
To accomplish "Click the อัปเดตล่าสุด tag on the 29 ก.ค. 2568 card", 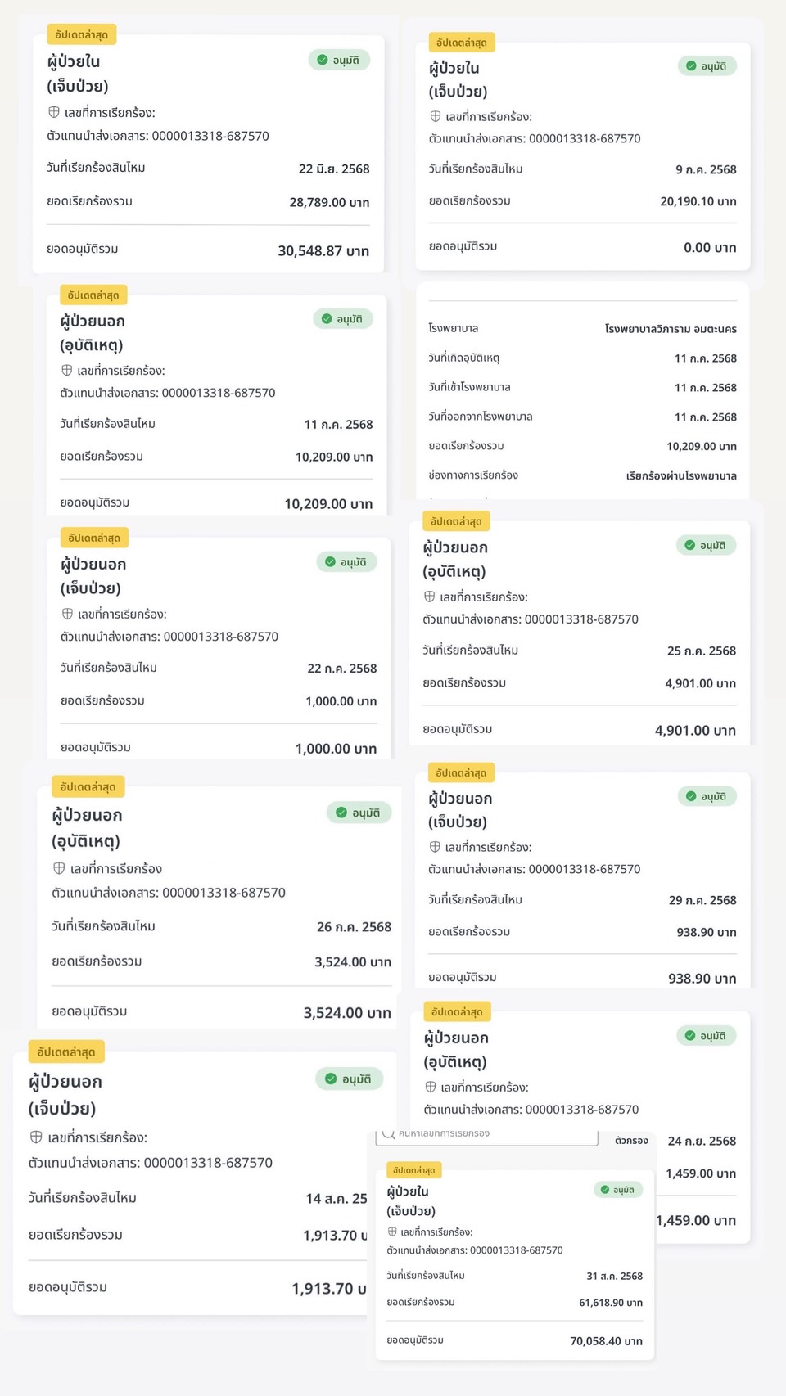I will pos(461,772).
